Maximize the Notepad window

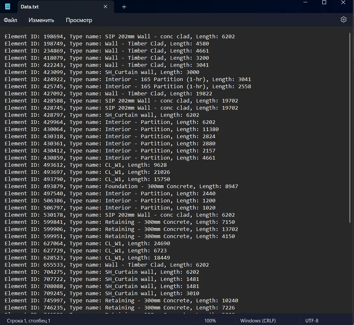click(x=324, y=3)
